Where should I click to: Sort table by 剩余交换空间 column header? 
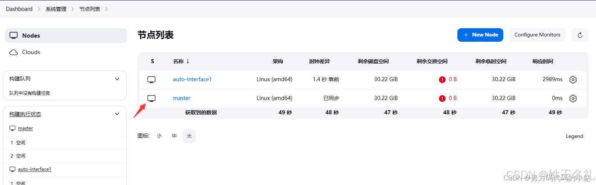click(432, 61)
